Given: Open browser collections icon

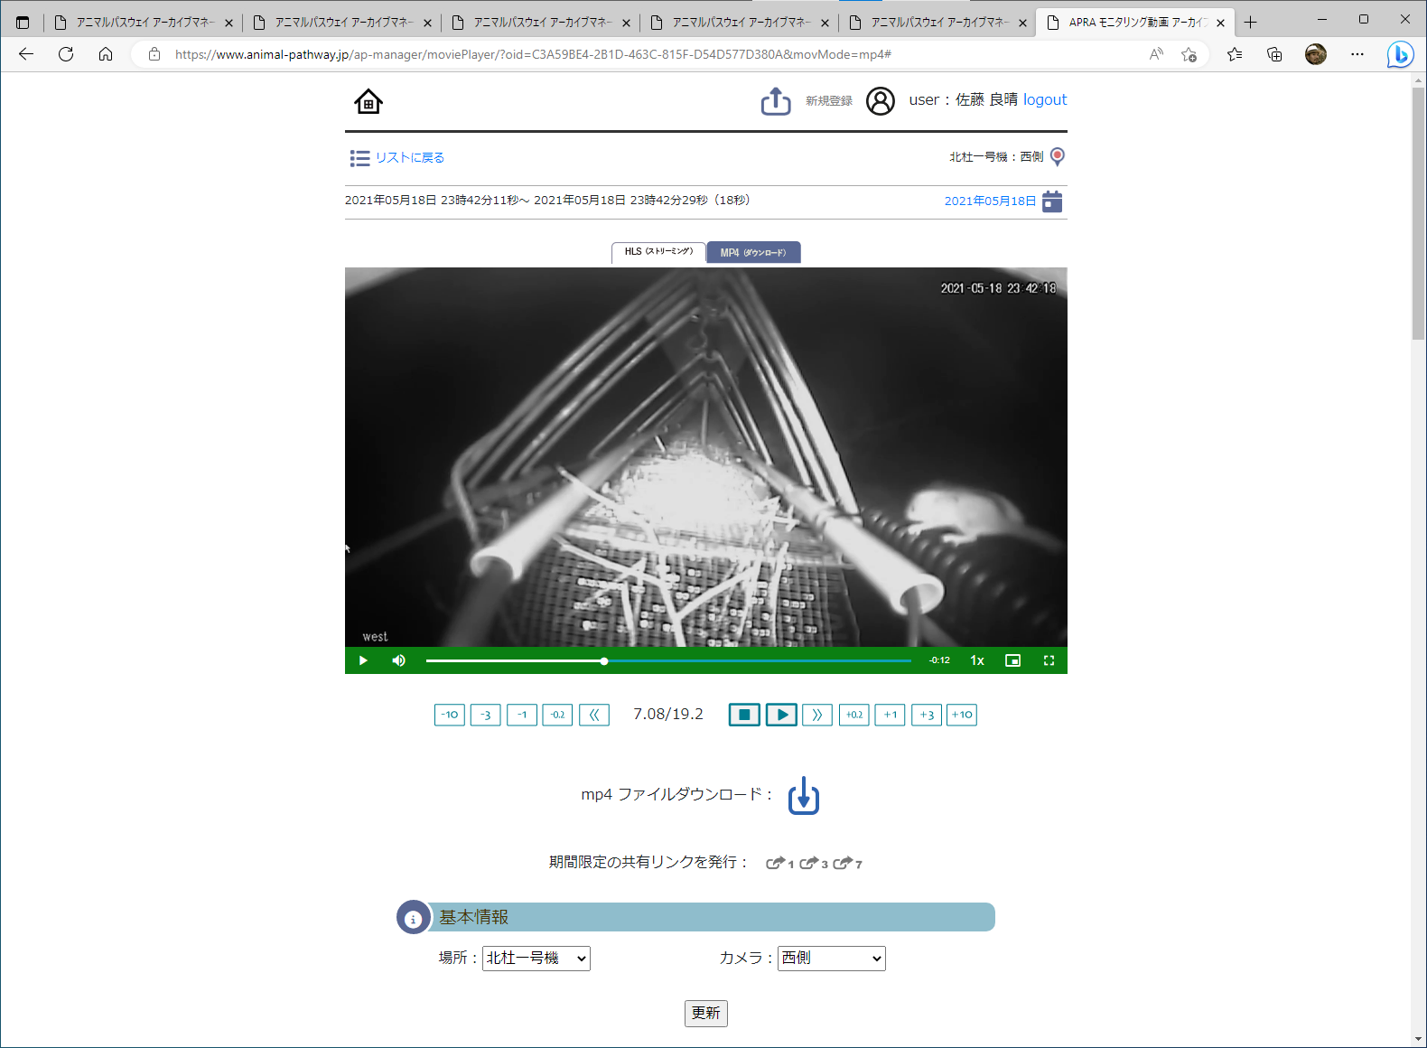Looking at the screenshot, I should click(1274, 54).
